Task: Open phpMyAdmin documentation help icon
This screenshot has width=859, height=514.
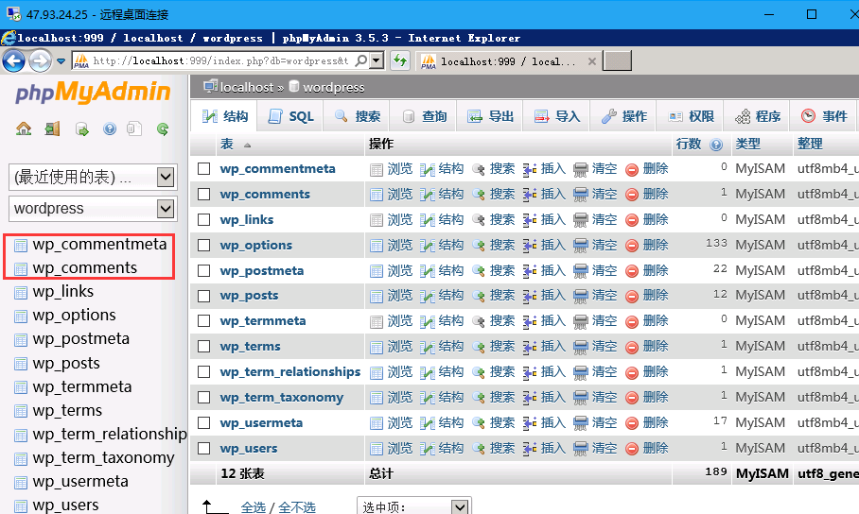Action: pyautogui.click(x=110, y=129)
